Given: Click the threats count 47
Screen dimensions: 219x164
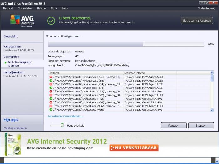Looking at the screenshot, I should pos(77,56).
